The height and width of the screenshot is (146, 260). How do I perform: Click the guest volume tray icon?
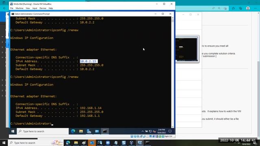pos(154,131)
